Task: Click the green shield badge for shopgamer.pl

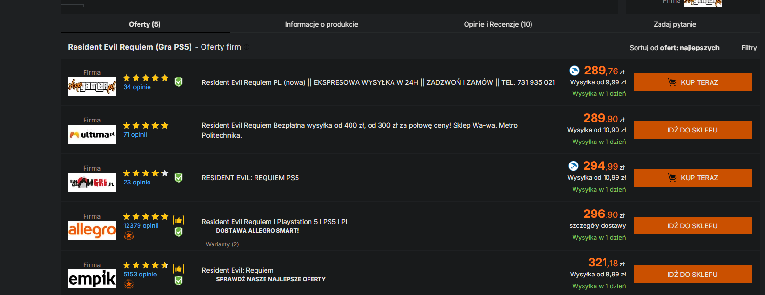Action: (x=179, y=82)
